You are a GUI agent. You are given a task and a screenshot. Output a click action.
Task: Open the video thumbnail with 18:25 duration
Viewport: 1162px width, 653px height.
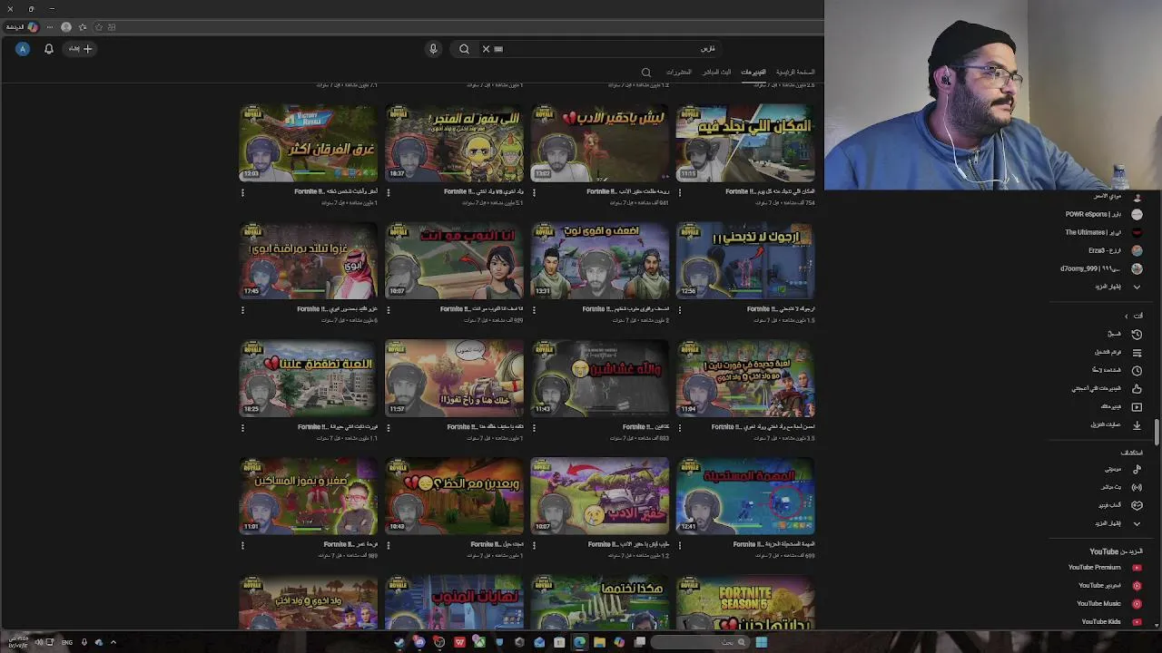(309, 378)
